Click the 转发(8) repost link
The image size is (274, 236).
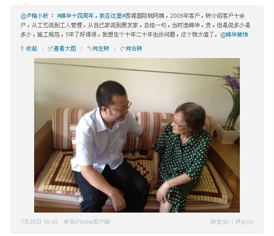tap(220, 222)
